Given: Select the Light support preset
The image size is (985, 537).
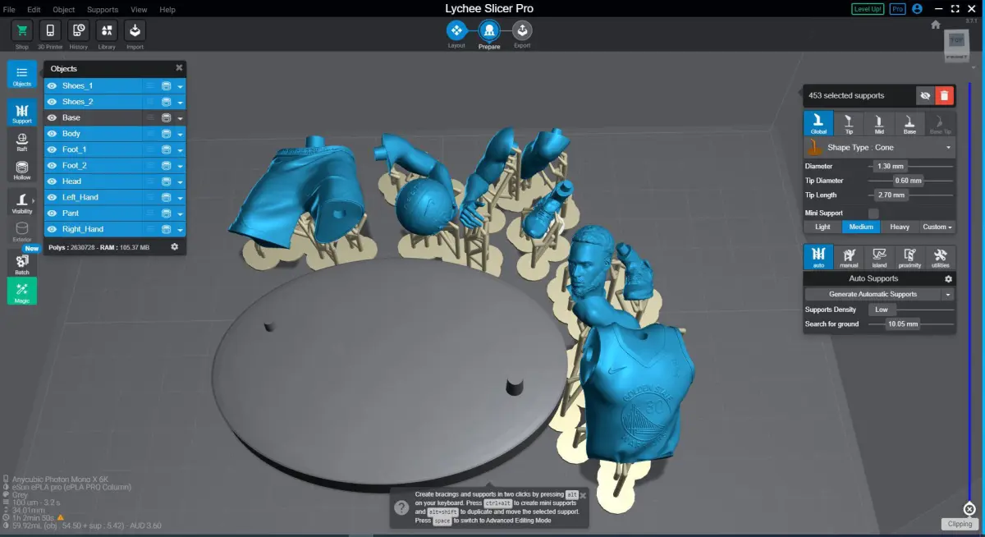Looking at the screenshot, I should 822,227.
